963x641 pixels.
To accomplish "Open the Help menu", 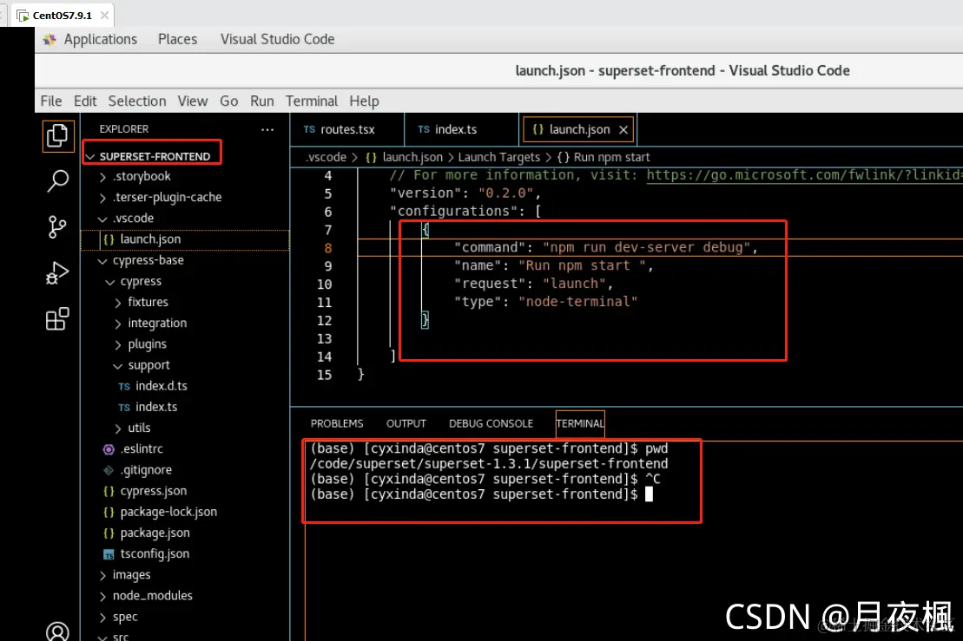I will tap(364, 101).
